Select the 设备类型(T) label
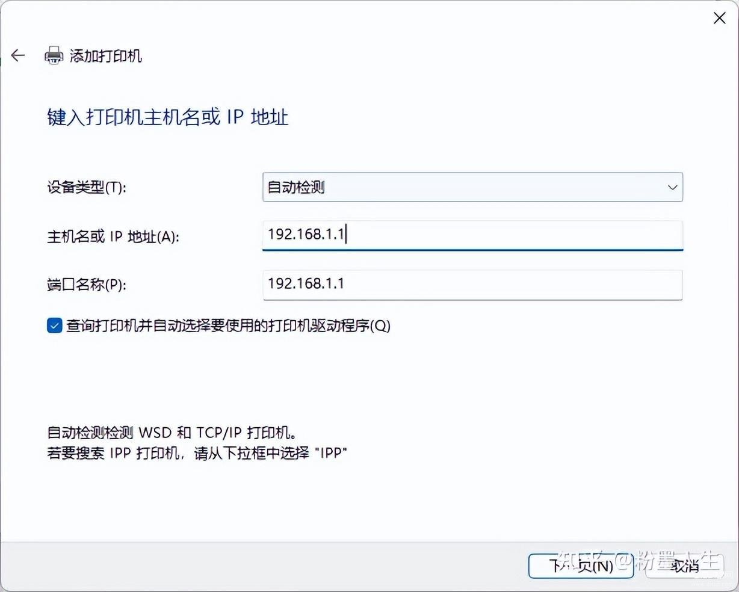739x592 pixels. 87,187
